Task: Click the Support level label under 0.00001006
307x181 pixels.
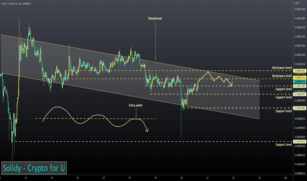Action: tap(284, 89)
